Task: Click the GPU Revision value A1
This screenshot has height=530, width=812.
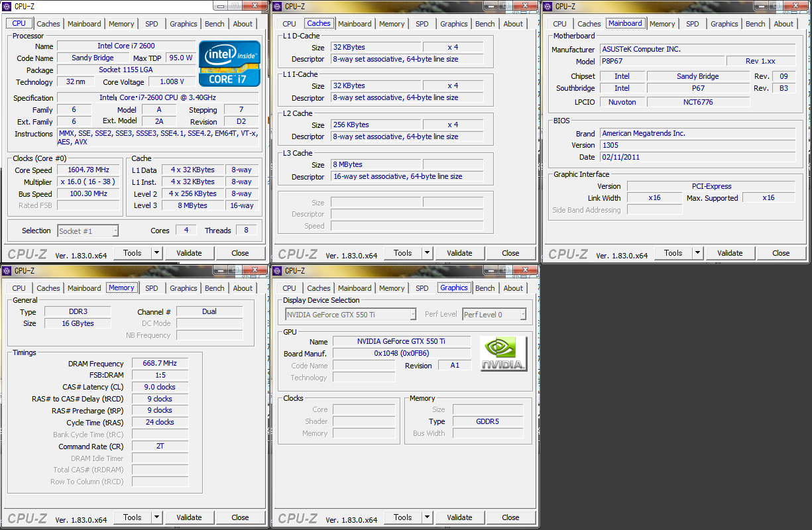Action: (454, 365)
